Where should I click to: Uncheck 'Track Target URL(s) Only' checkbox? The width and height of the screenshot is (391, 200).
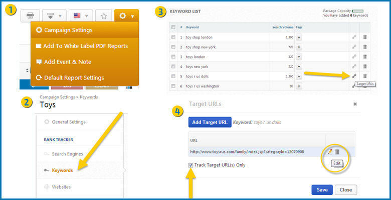point(191,165)
